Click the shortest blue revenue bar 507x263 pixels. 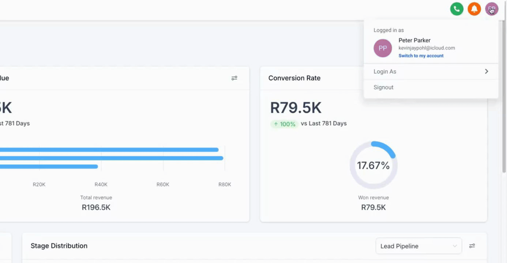[48, 167]
